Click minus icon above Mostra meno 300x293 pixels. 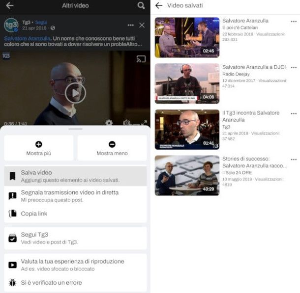point(112,144)
